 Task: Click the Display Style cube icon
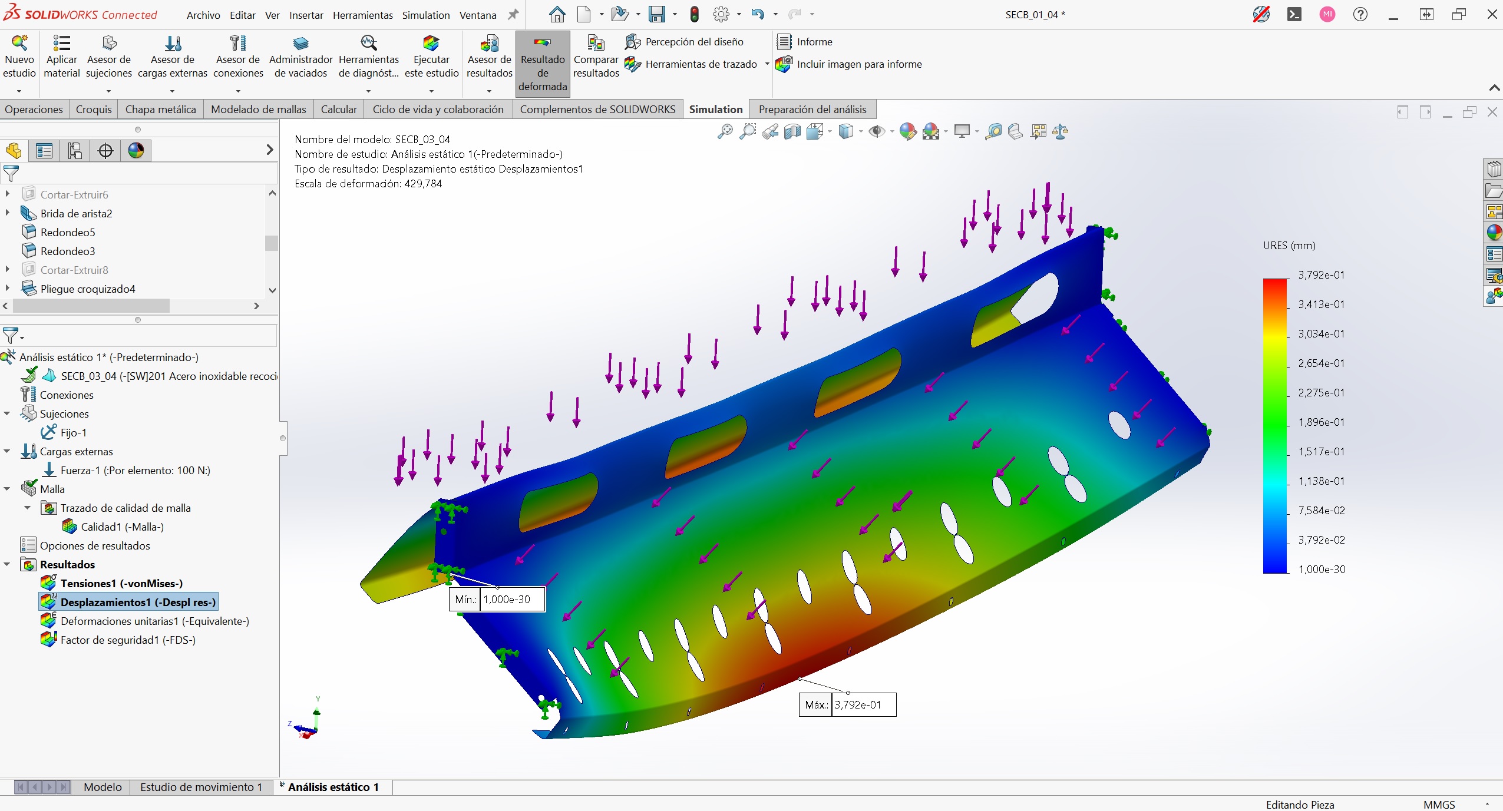(846, 131)
